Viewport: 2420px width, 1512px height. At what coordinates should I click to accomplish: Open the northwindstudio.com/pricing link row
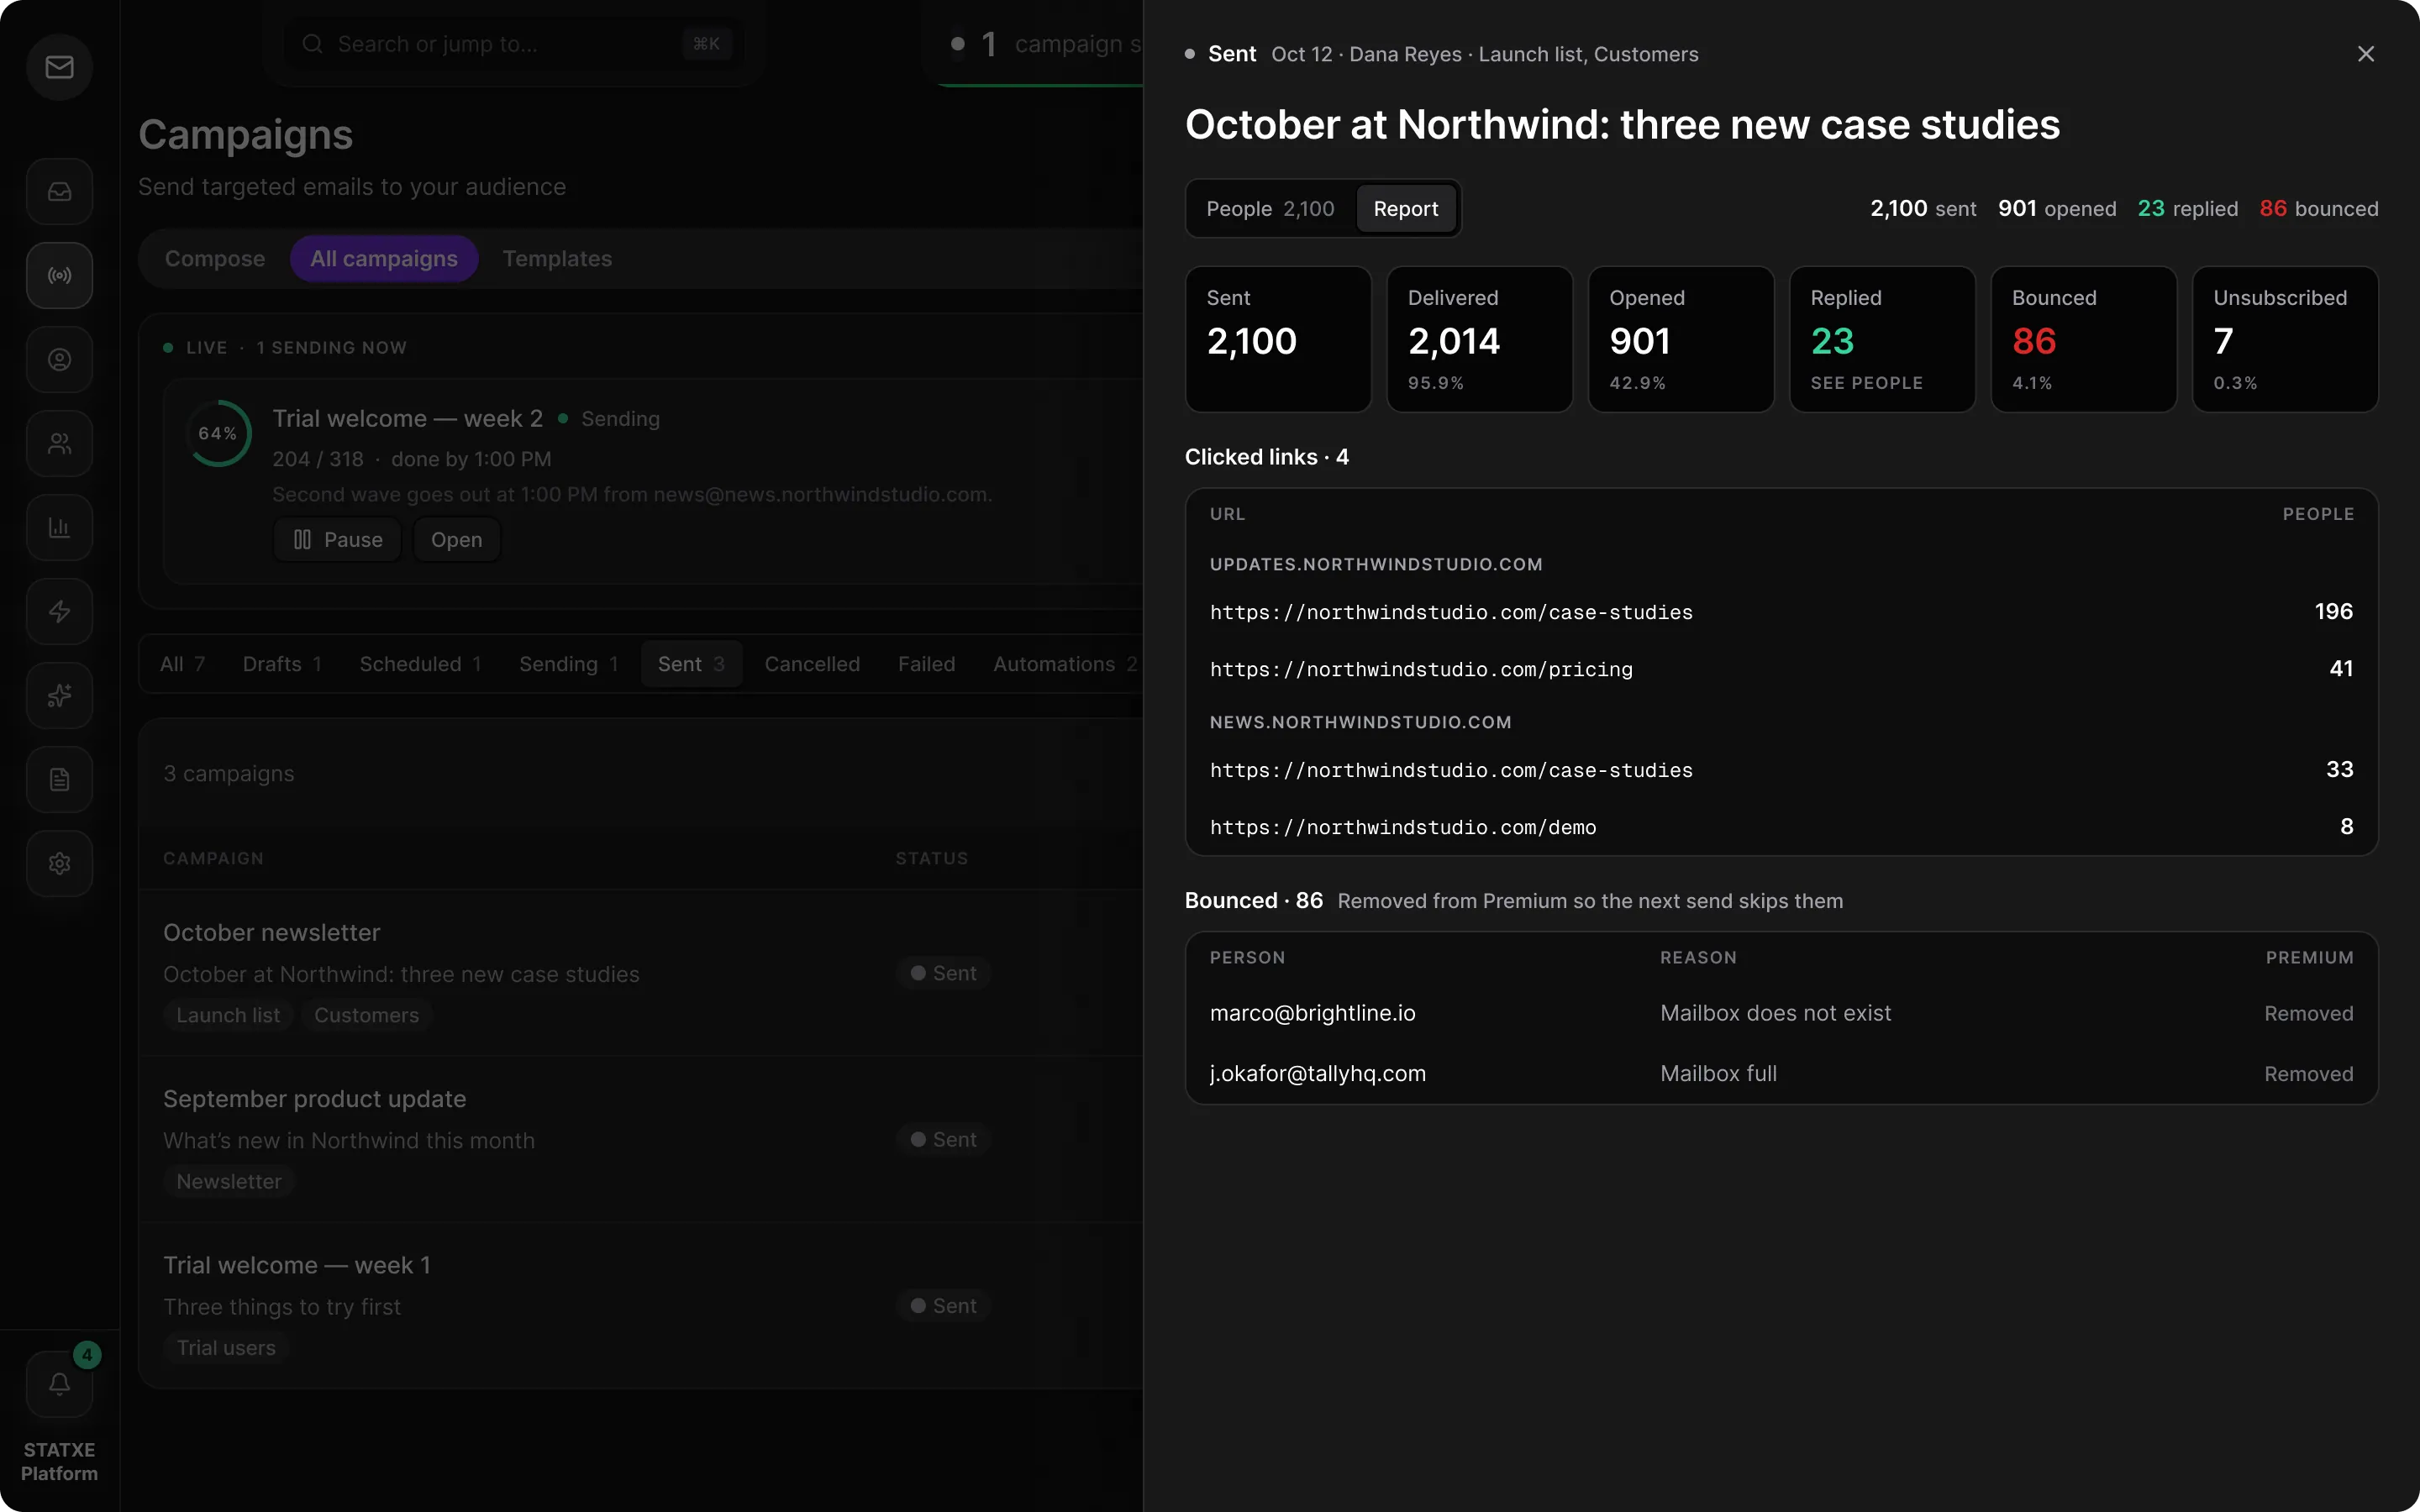click(x=1781, y=669)
